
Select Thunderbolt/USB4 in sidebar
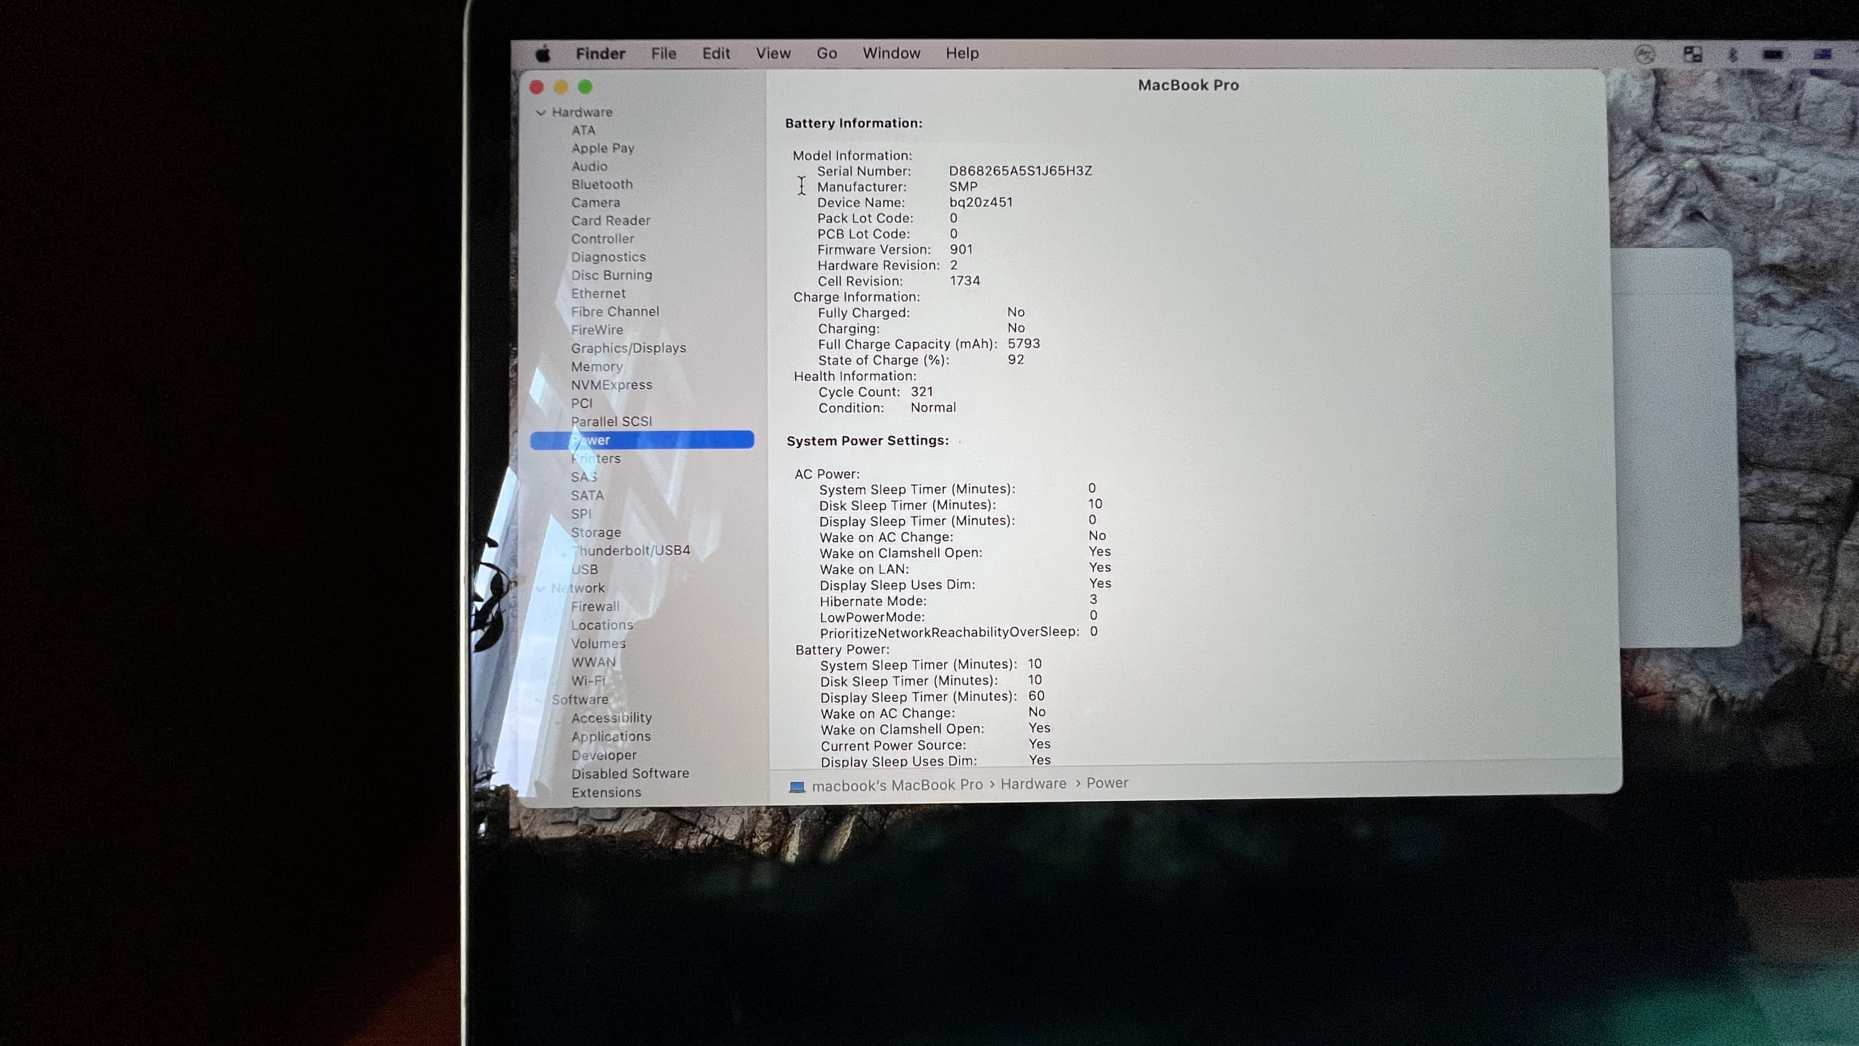point(631,550)
